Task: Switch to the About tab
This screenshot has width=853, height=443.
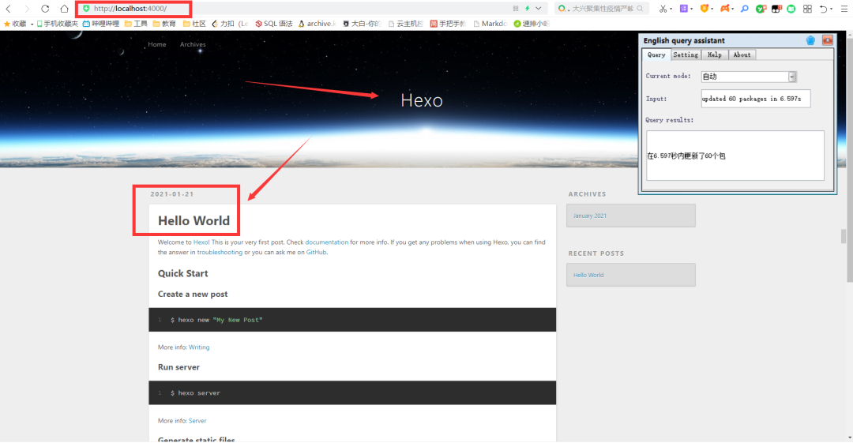Action: [x=742, y=55]
